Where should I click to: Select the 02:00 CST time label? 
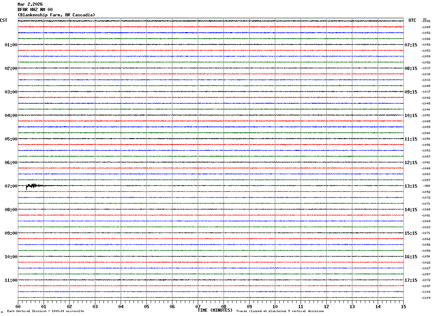(x=11, y=68)
